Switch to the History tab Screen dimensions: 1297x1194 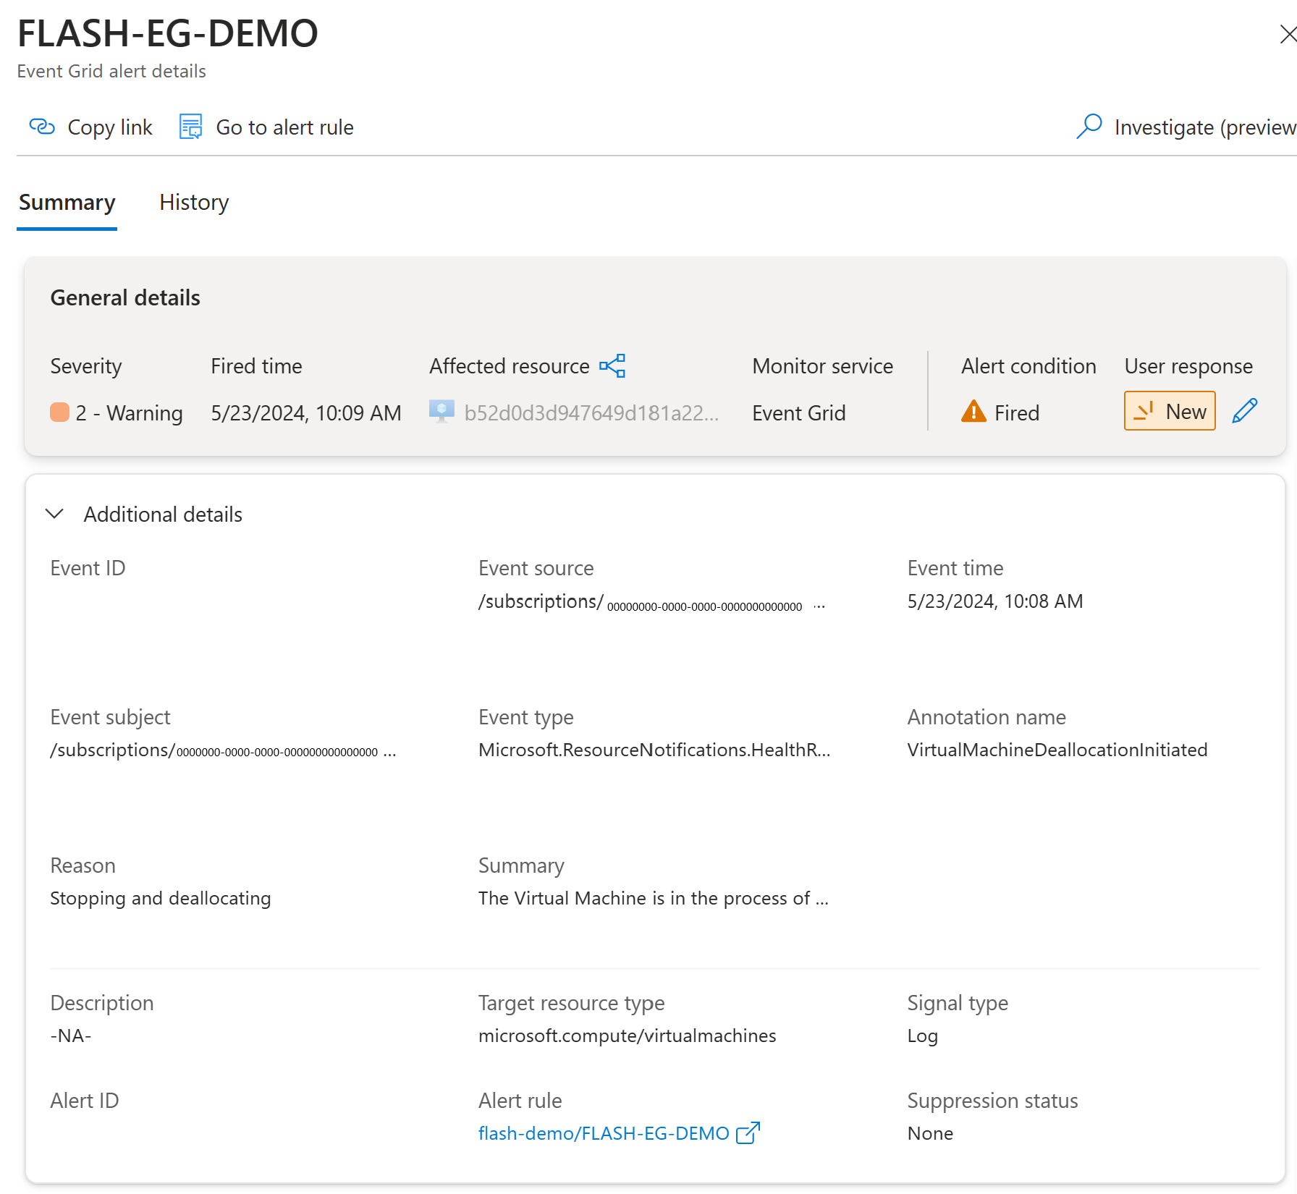[x=193, y=203]
